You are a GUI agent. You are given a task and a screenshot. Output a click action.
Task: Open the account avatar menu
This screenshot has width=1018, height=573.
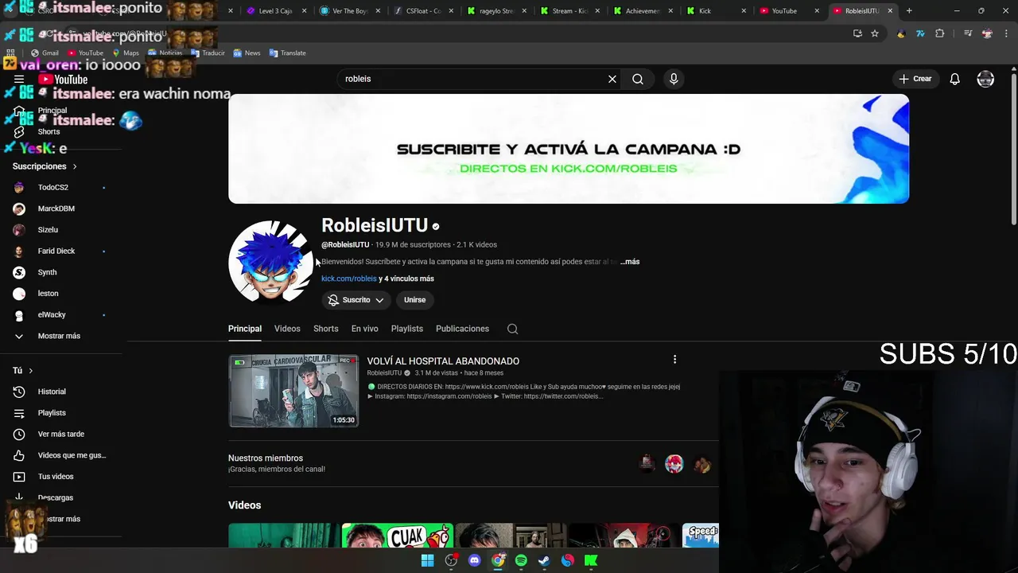click(x=985, y=79)
